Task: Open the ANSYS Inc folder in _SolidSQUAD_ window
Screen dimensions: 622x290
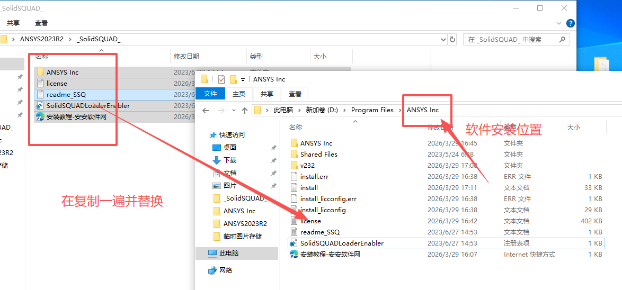Action: pyautogui.click(x=63, y=72)
